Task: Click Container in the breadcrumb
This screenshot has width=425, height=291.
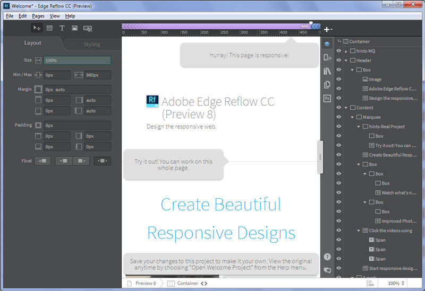Action: coord(188,284)
